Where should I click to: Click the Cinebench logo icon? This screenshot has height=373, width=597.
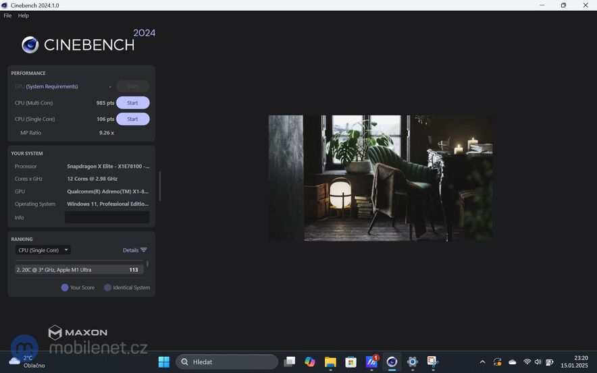[x=30, y=45]
